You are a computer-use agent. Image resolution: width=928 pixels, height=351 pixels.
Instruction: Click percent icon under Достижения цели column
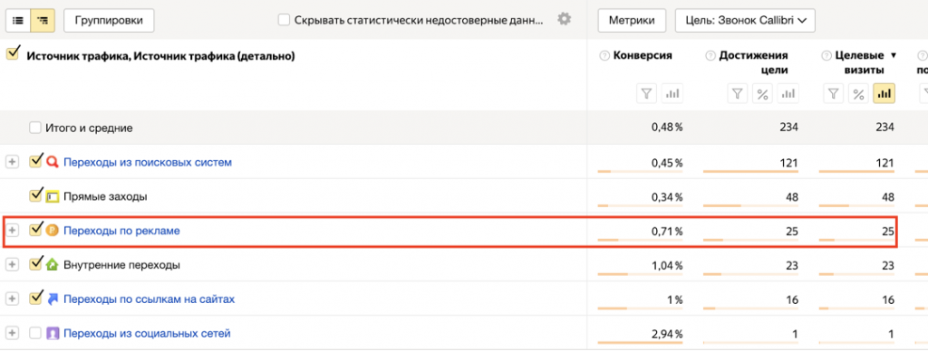coord(762,93)
